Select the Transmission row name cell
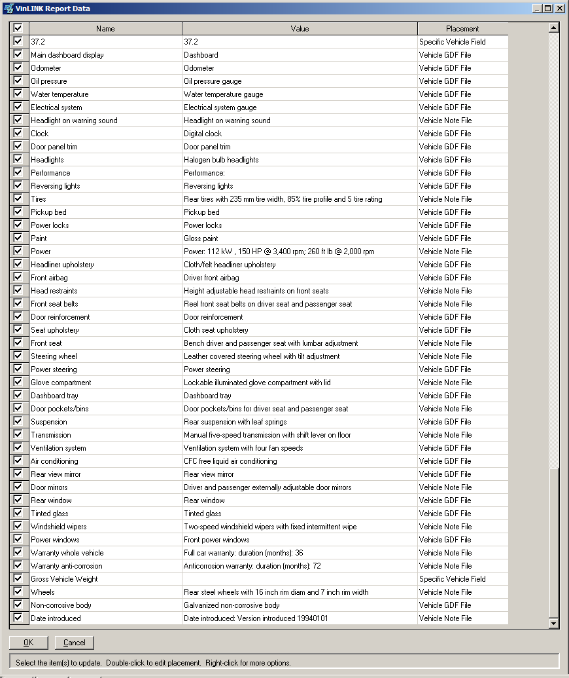Screen dimensions: 569x678 pyautogui.click(x=51, y=435)
